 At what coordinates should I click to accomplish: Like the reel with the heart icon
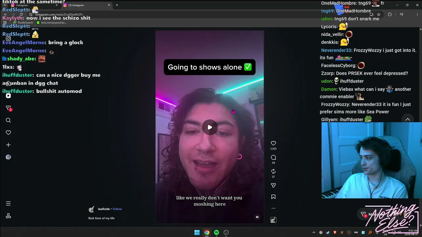[x=273, y=143]
